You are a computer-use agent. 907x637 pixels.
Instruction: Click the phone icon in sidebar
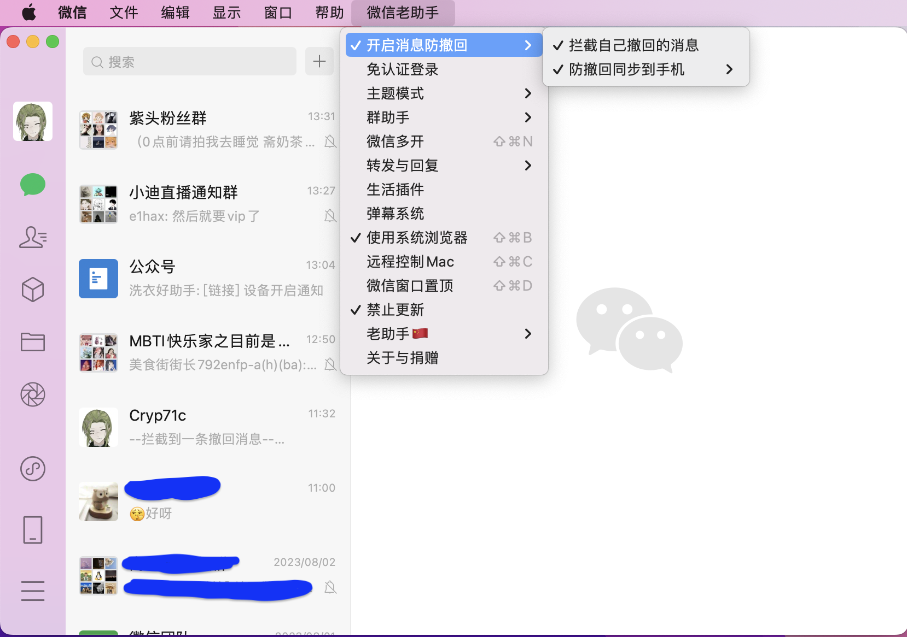pyautogui.click(x=33, y=530)
